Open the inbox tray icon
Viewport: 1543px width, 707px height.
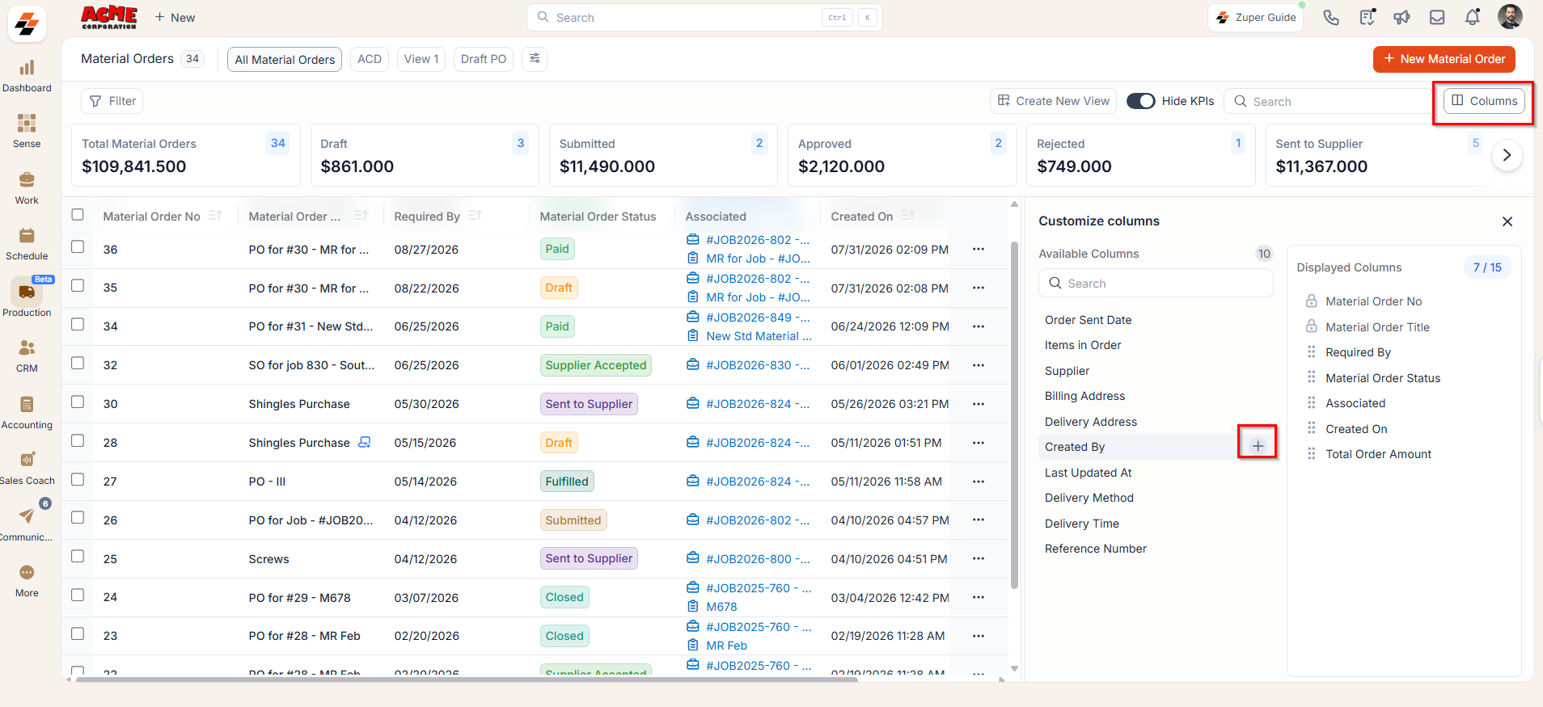pyautogui.click(x=1437, y=17)
